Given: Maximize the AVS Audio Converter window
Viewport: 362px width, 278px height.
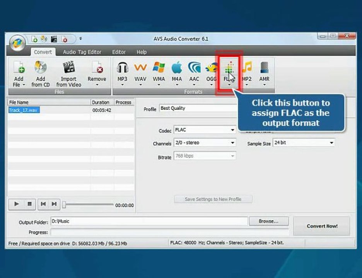Looking at the screenshot, I should pos(333,36).
